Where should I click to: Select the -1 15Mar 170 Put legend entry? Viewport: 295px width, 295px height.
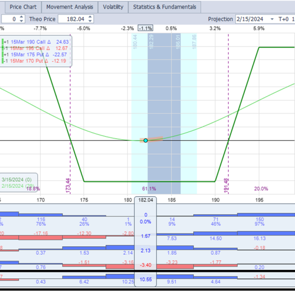coord(36,60)
